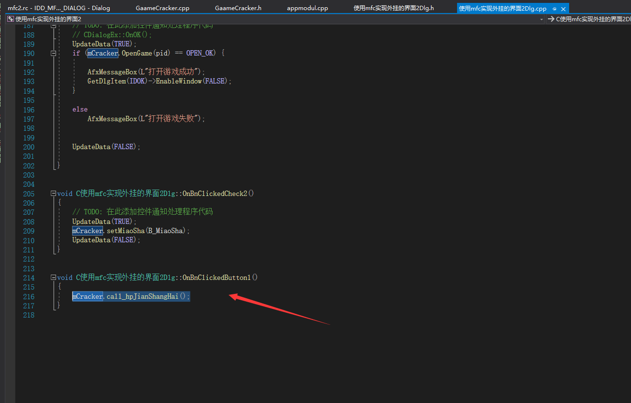Click call_hpJianShangHai on line 216
Screen dimensions: 631x403
143,296
